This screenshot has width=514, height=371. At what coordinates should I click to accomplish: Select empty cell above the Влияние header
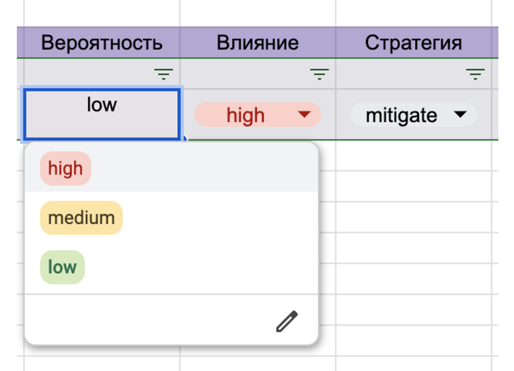(x=258, y=13)
